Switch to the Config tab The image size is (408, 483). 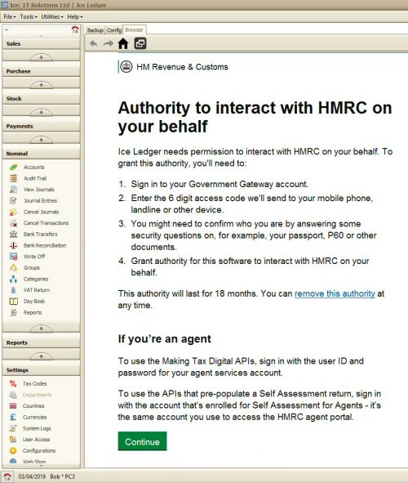tap(113, 30)
